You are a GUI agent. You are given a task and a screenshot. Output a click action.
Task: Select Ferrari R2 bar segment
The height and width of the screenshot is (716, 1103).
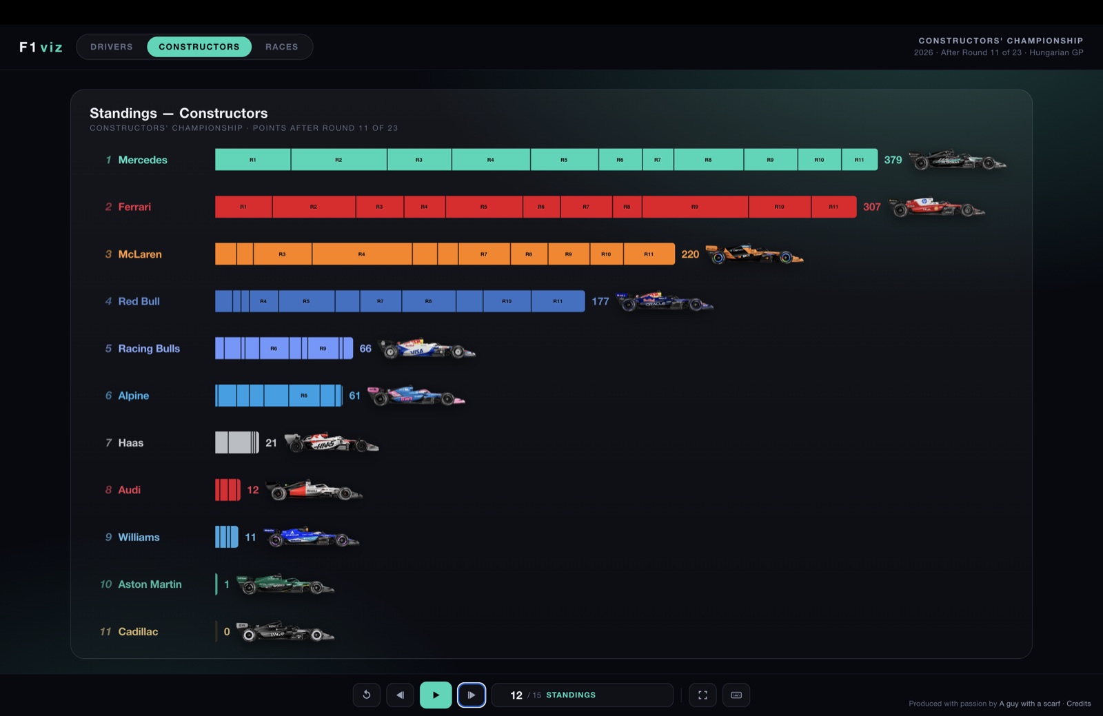[314, 207]
